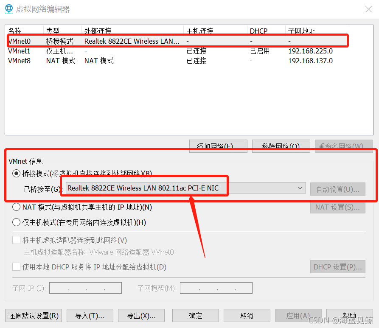
Task: Click 导入(T) button
Action: tap(90, 316)
